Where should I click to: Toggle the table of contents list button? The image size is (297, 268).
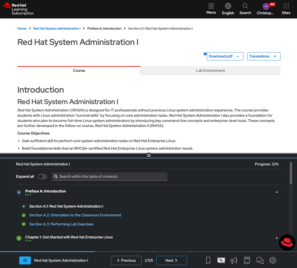coord(25,260)
